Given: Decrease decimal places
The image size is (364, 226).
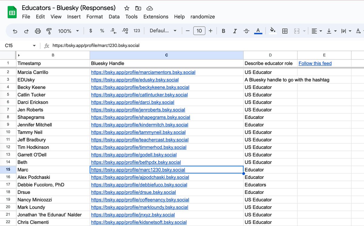Looking at the screenshot, I should point(113,31).
